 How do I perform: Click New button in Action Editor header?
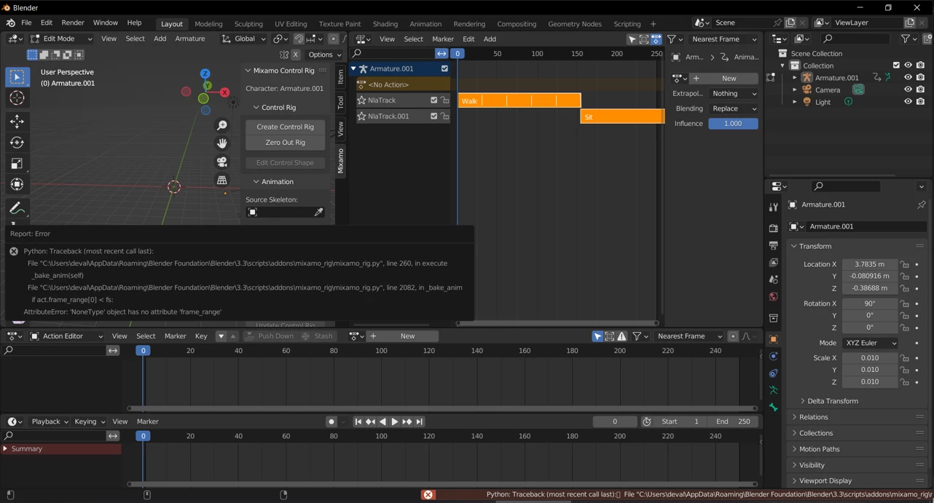[403, 336]
